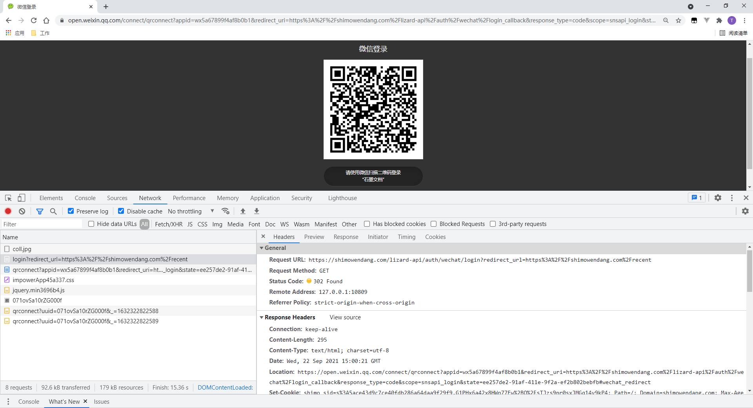Import a HAR file with upload arrow
The image size is (753, 408).
pyautogui.click(x=243, y=211)
